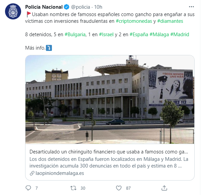Viewport: 201px width, 195px height.
Task: Open the #España hashtag
Action: (x=139, y=35)
